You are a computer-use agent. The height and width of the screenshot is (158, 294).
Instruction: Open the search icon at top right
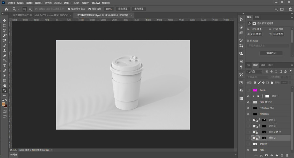[276, 9]
